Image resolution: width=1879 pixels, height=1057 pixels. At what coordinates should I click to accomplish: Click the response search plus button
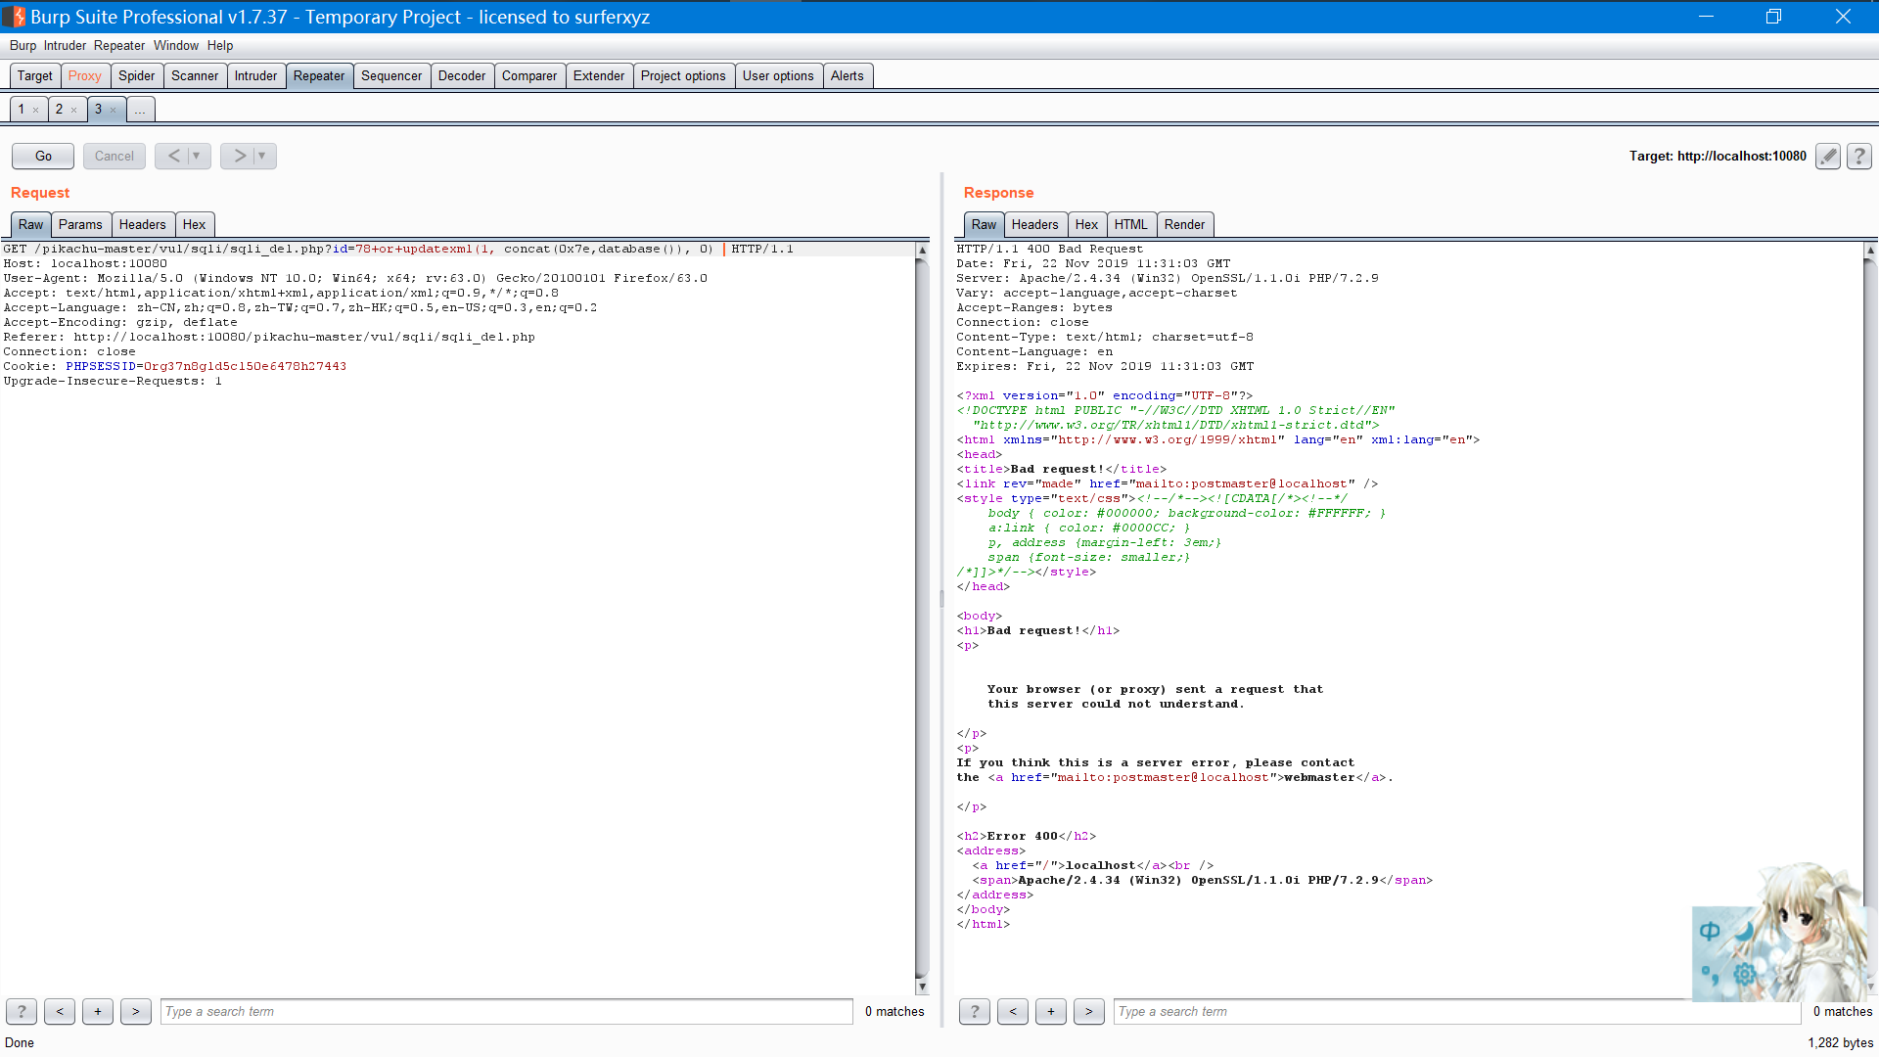click(1050, 1011)
